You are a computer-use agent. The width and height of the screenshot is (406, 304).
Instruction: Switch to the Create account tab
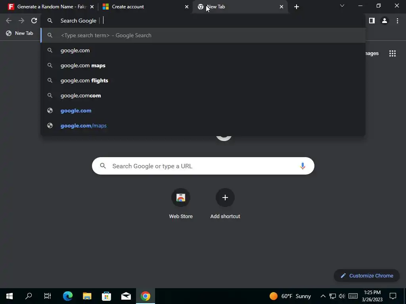[145, 7]
